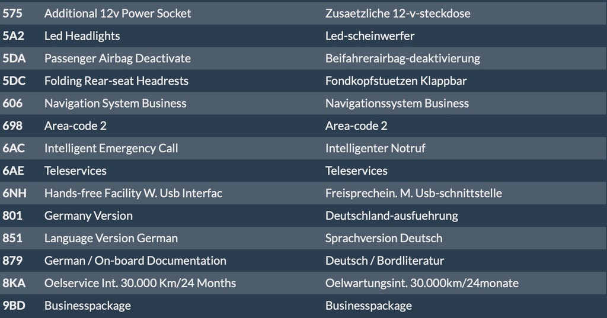This screenshot has width=607, height=318.
Task: Click "Intelligent Emergency Call" description
Action: click(x=111, y=148)
